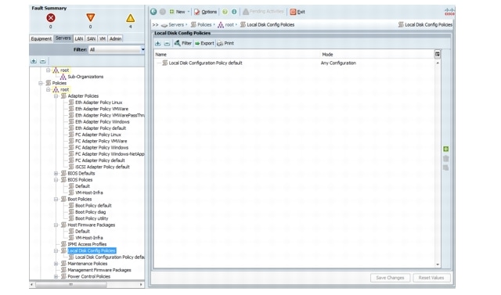The width and height of the screenshot is (501, 295).
Task: Select iSCSI Adapter Policy default
Action: [103, 167]
